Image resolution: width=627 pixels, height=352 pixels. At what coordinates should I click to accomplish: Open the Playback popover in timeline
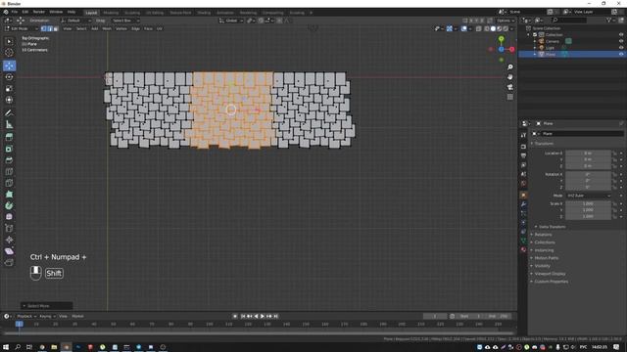click(26, 316)
